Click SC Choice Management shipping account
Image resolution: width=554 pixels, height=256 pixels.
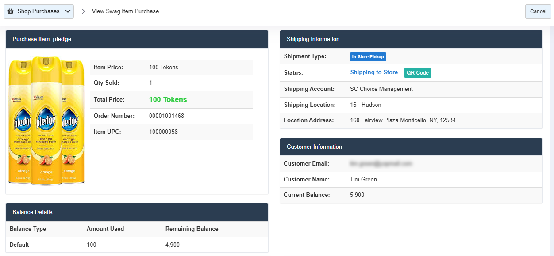click(x=381, y=89)
